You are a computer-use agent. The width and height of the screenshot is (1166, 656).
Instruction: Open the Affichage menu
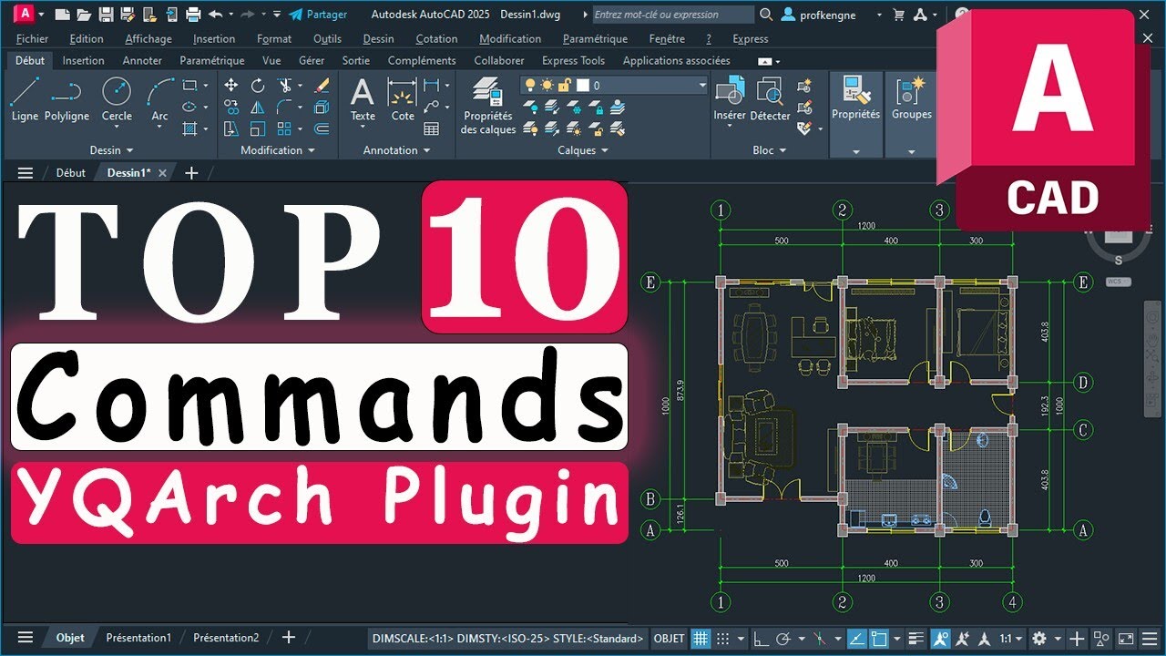pyautogui.click(x=148, y=39)
